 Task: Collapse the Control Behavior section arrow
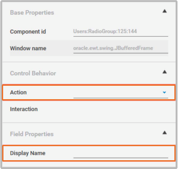pyautogui.click(x=164, y=72)
